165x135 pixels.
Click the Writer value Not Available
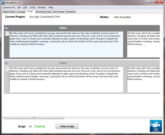tap(123, 17)
